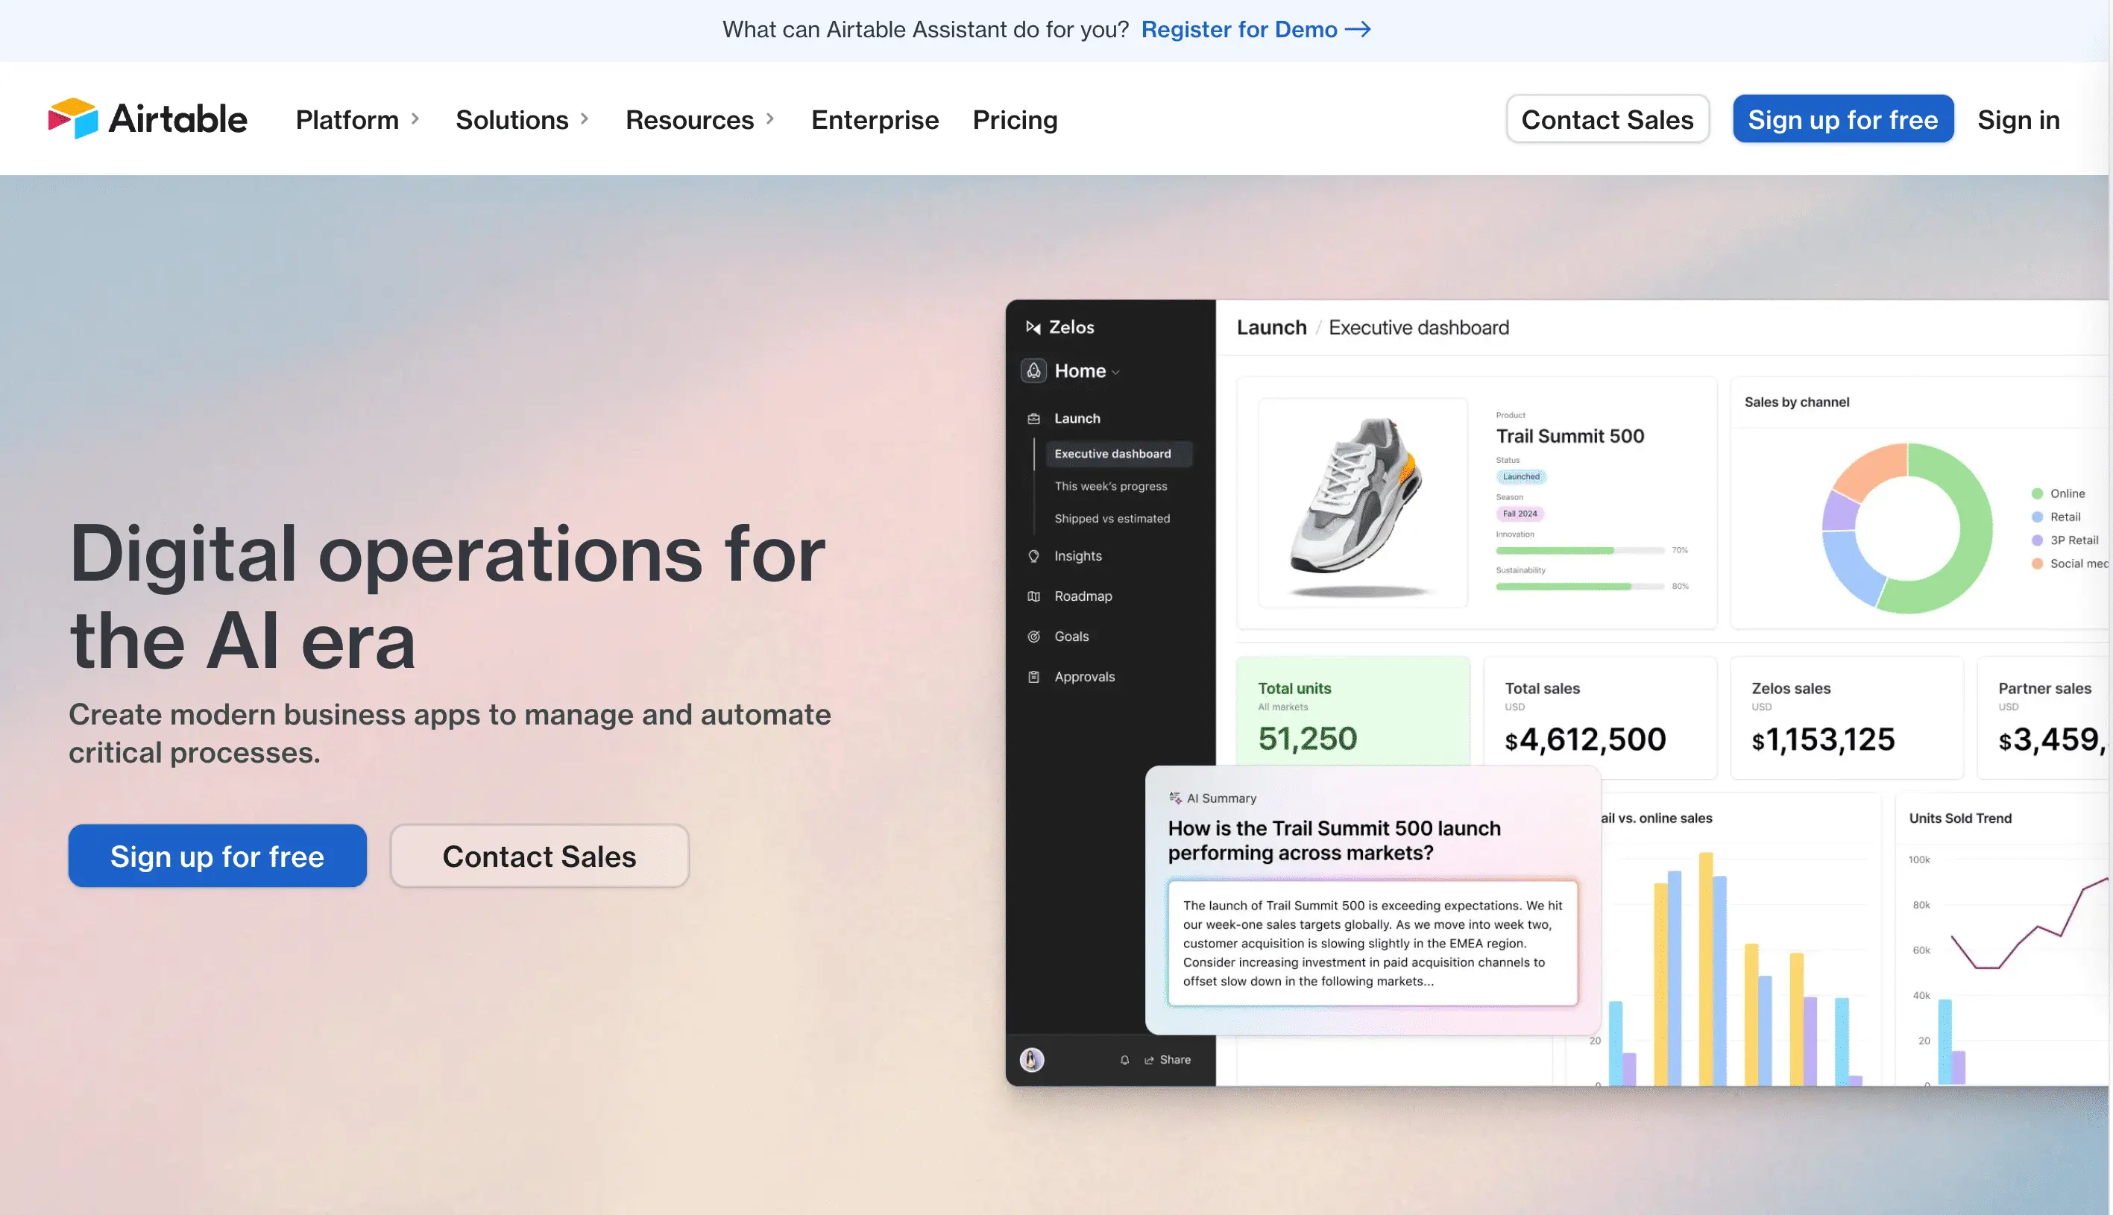Open the Enterprise menu item
This screenshot has height=1215, width=2113.
click(x=875, y=119)
